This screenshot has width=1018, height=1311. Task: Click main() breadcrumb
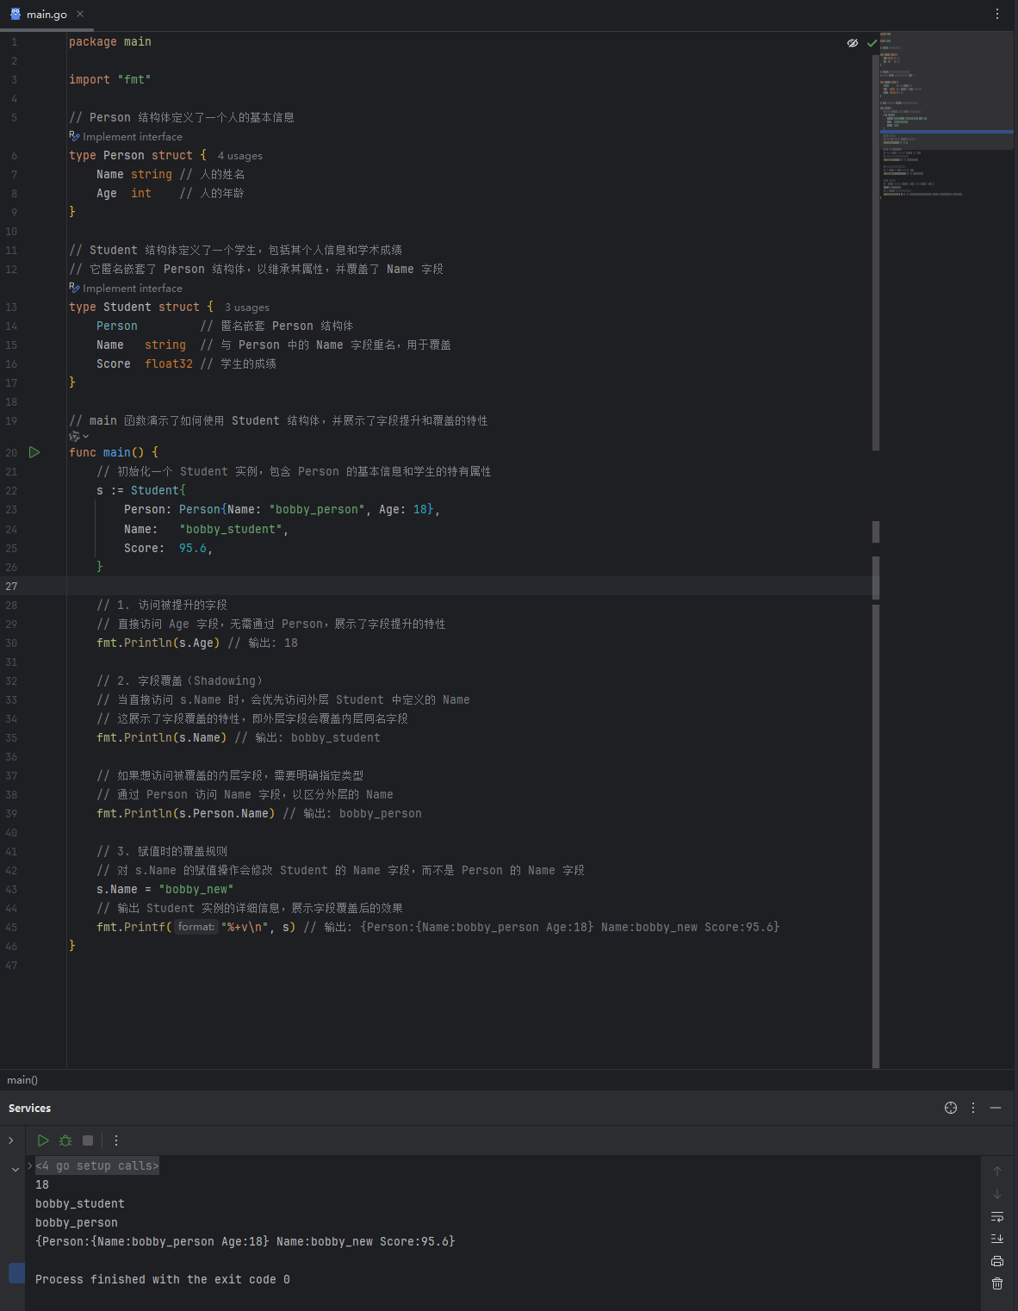[22, 1080]
